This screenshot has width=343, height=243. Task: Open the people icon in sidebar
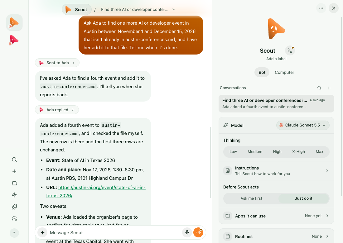(x=14, y=218)
